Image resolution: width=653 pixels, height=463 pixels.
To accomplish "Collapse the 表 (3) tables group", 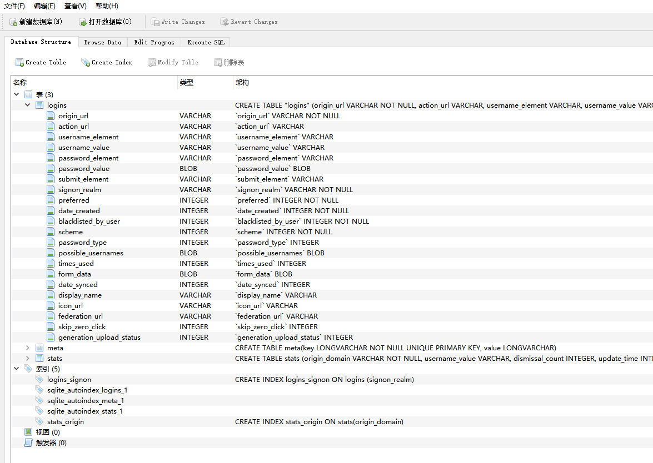I will 17,94.
